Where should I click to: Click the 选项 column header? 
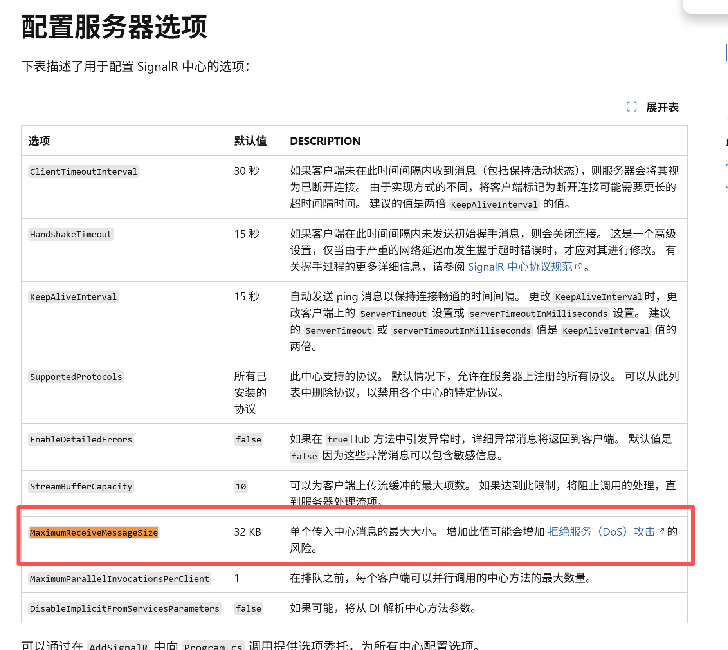point(39,141)
